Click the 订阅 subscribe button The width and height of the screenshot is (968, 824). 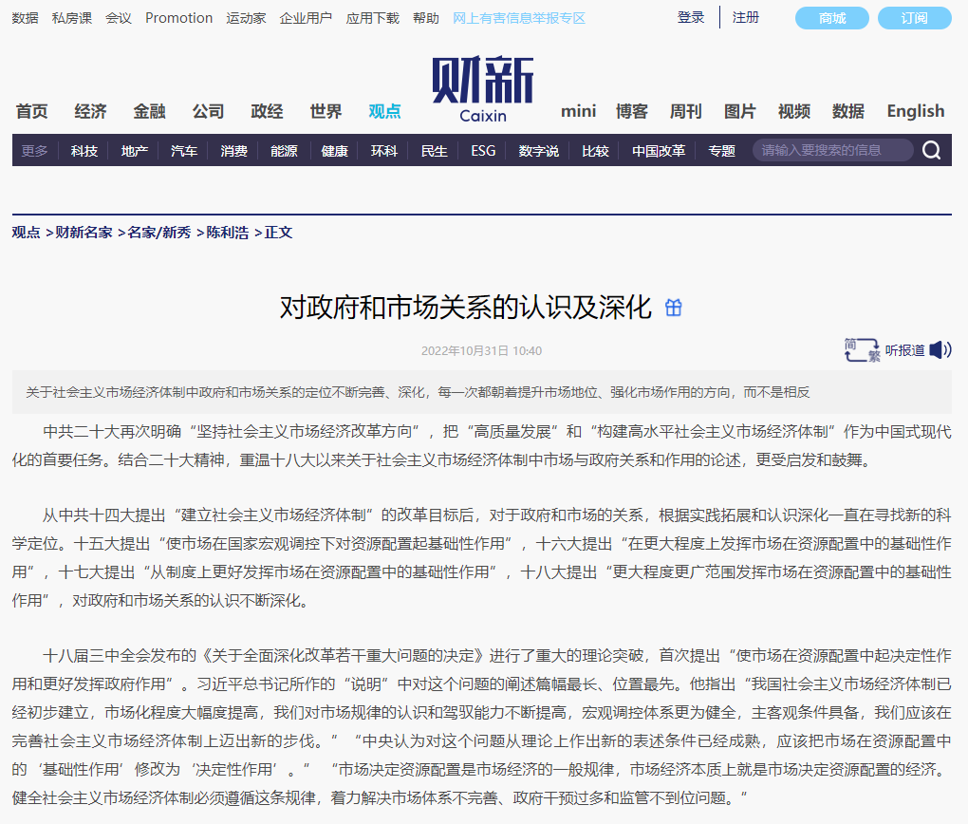click(913, 17)
